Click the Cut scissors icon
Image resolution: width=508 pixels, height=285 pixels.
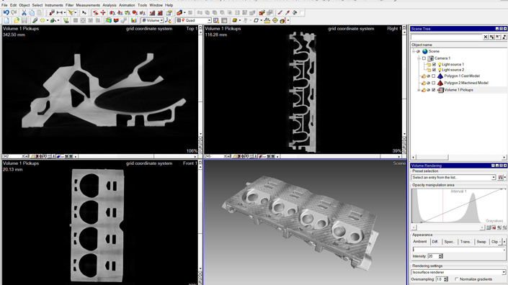coord(24,13)
